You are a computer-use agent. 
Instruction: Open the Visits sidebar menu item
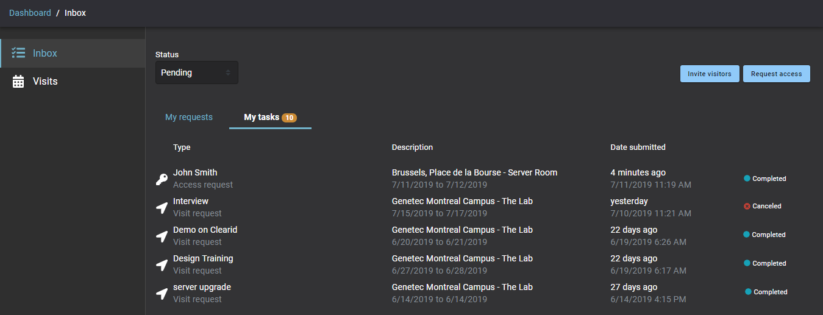45,82
